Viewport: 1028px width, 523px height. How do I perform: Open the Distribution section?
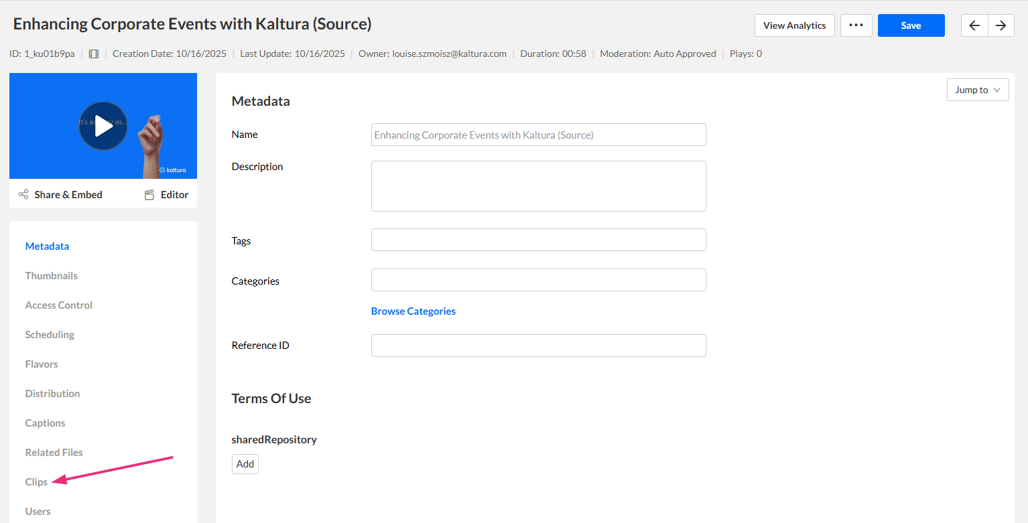point(52,394)
